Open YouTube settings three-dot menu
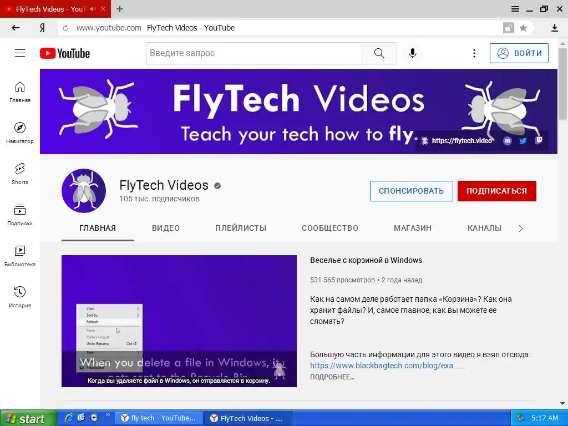Image resolution: width=568 pixels, height=426 pixels. (474, 53)
